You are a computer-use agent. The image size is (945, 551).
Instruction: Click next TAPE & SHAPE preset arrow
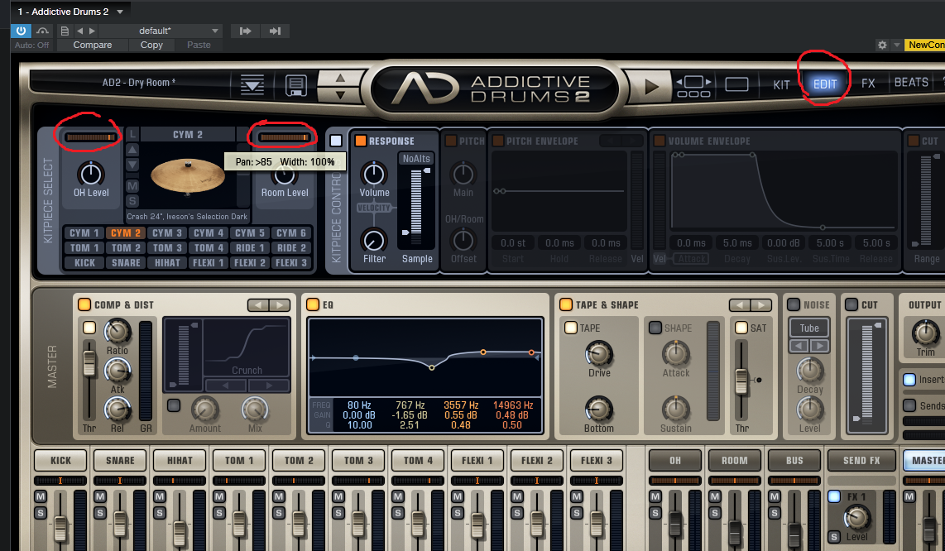tap(760, 305)
